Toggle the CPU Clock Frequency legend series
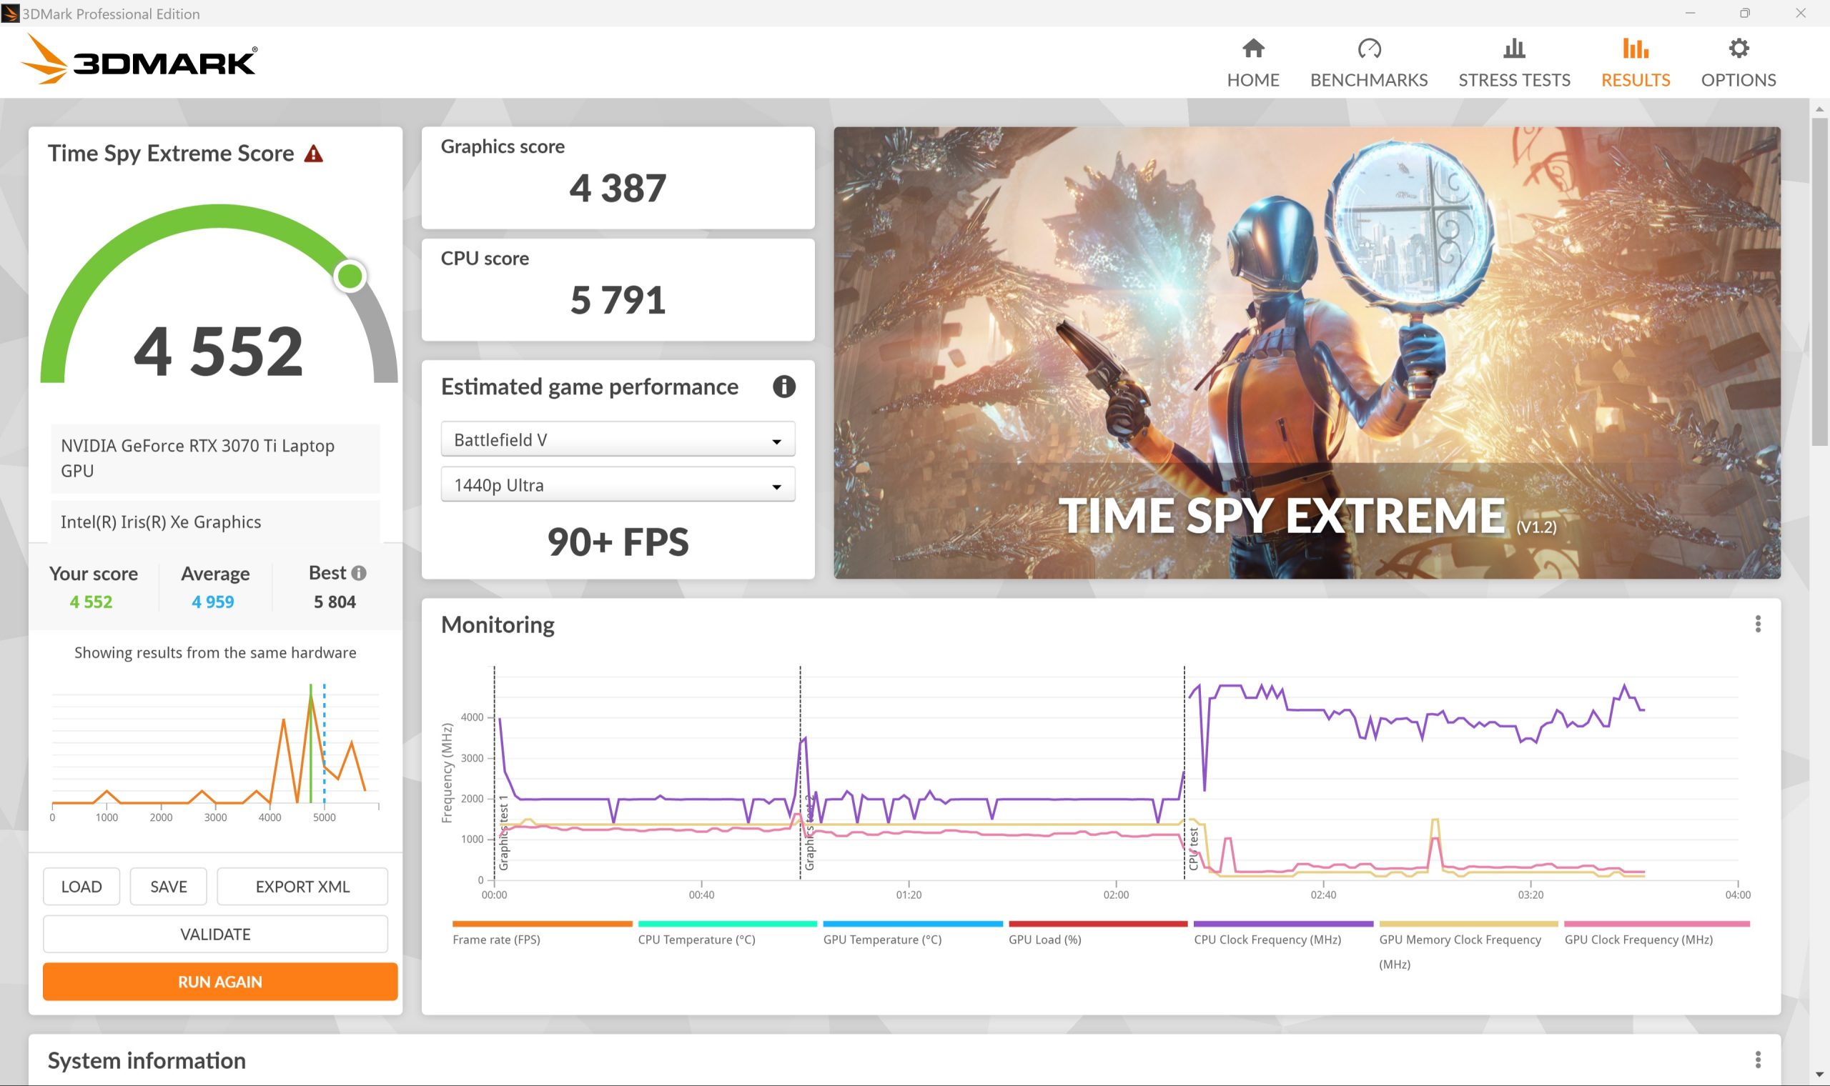 (1267, 940)
